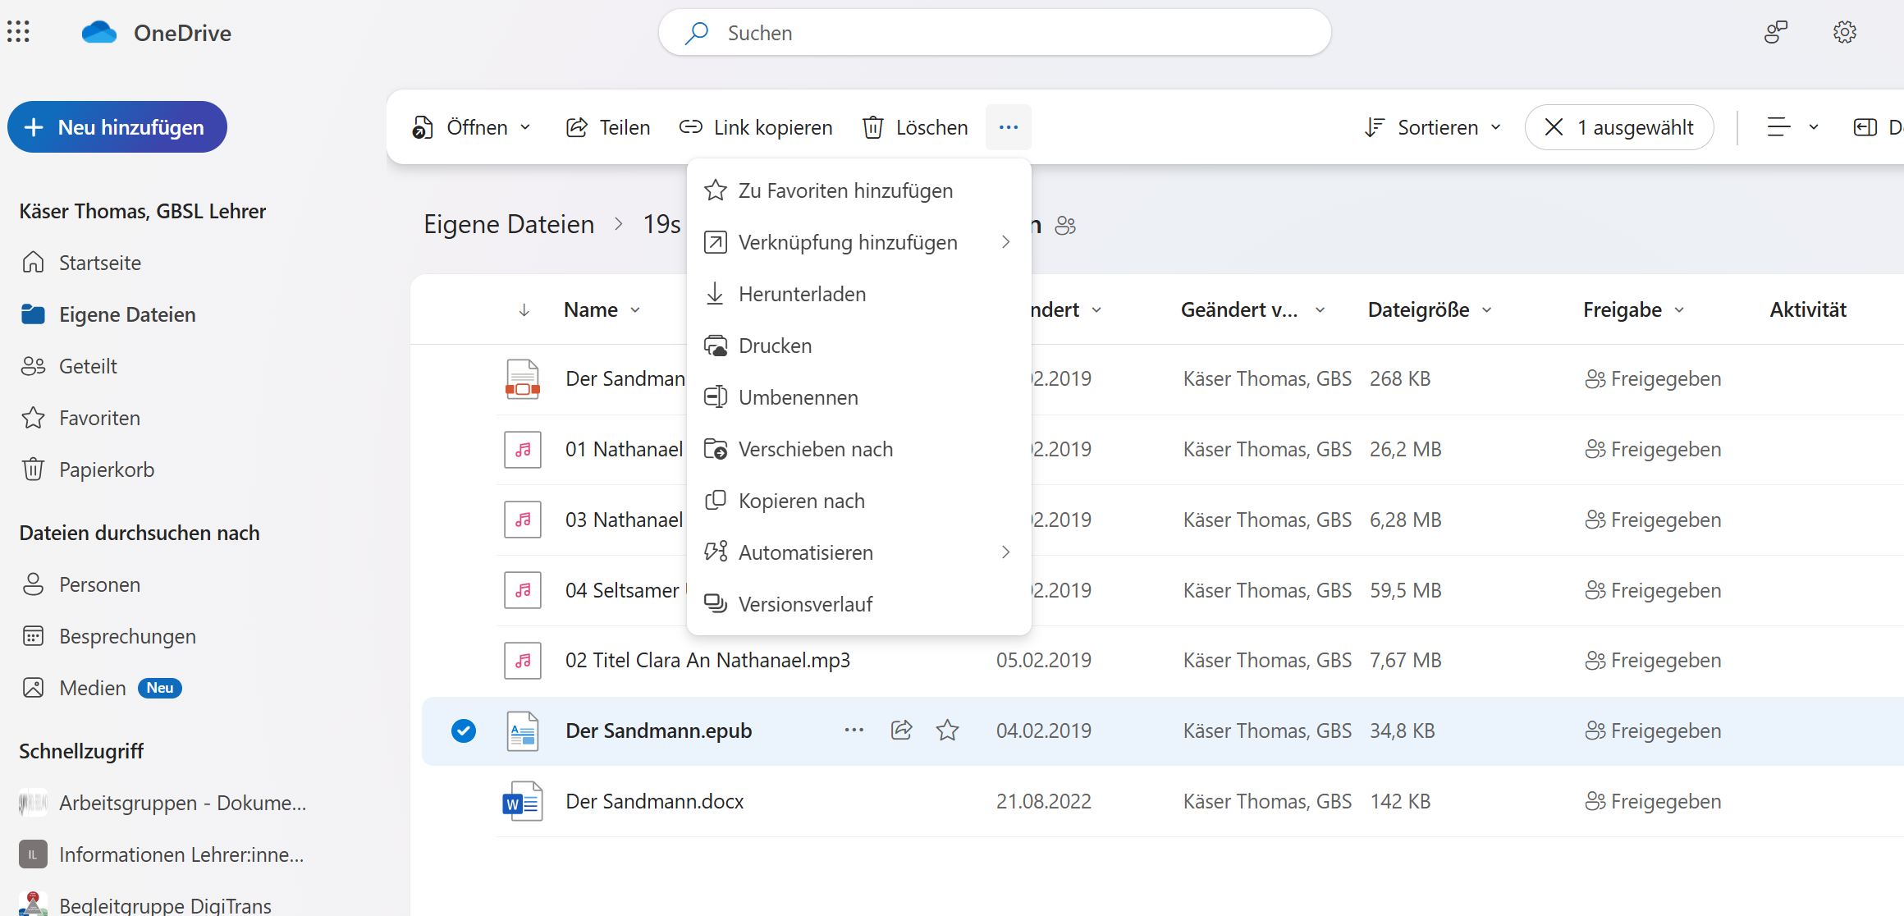The height and width of the screenshot is (916, 1904).
Task: Star the Der Sandmann.epub row
Action: click(x=947, y=731)
